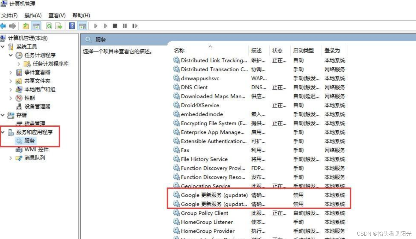Open the 查看(V) menu
Viewport: 416px width, 239px height.
pos(56,15)
